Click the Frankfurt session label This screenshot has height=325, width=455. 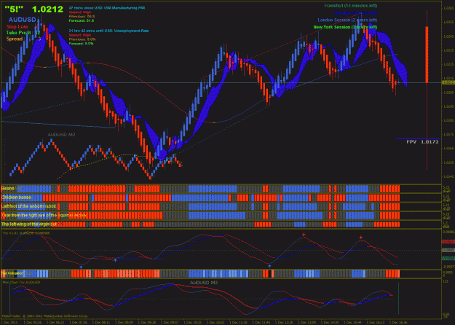tap(351, 6)
